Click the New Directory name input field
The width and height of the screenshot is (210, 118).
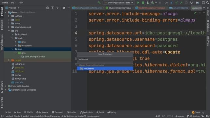(x=105, y=59)
